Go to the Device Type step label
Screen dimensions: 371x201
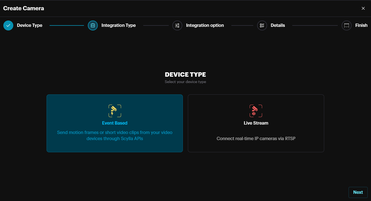coord(30,25)
